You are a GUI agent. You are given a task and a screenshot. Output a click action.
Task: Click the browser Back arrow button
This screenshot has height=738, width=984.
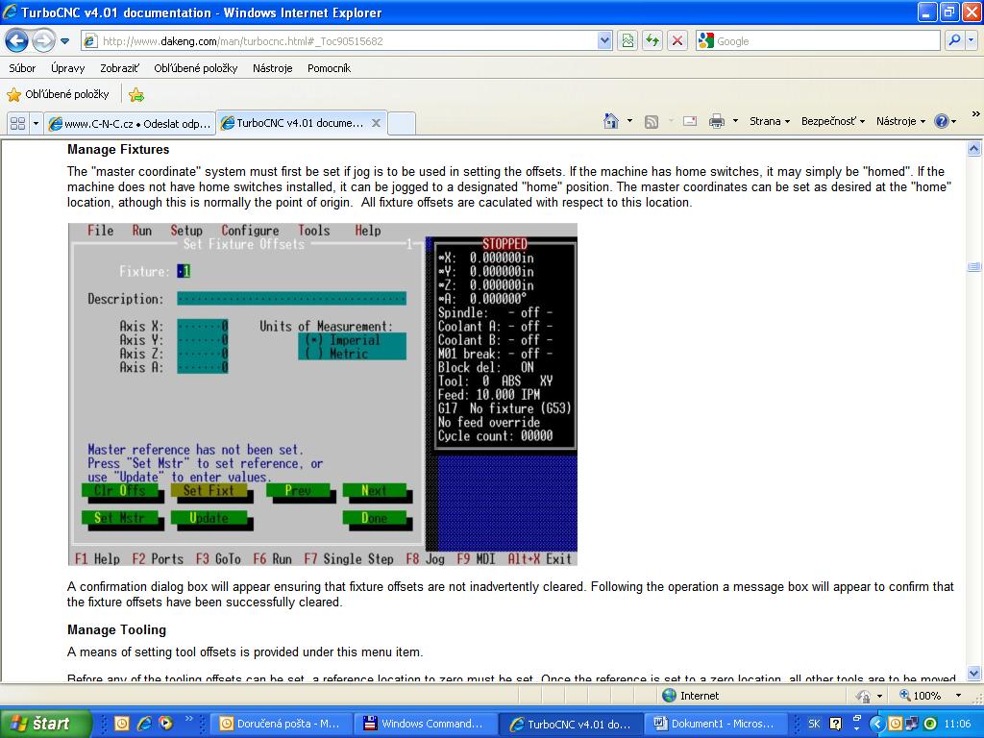point(17,41)
